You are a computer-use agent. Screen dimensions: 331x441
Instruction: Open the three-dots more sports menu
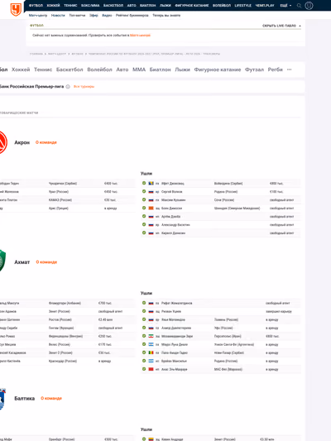click(x=289, y=70)
